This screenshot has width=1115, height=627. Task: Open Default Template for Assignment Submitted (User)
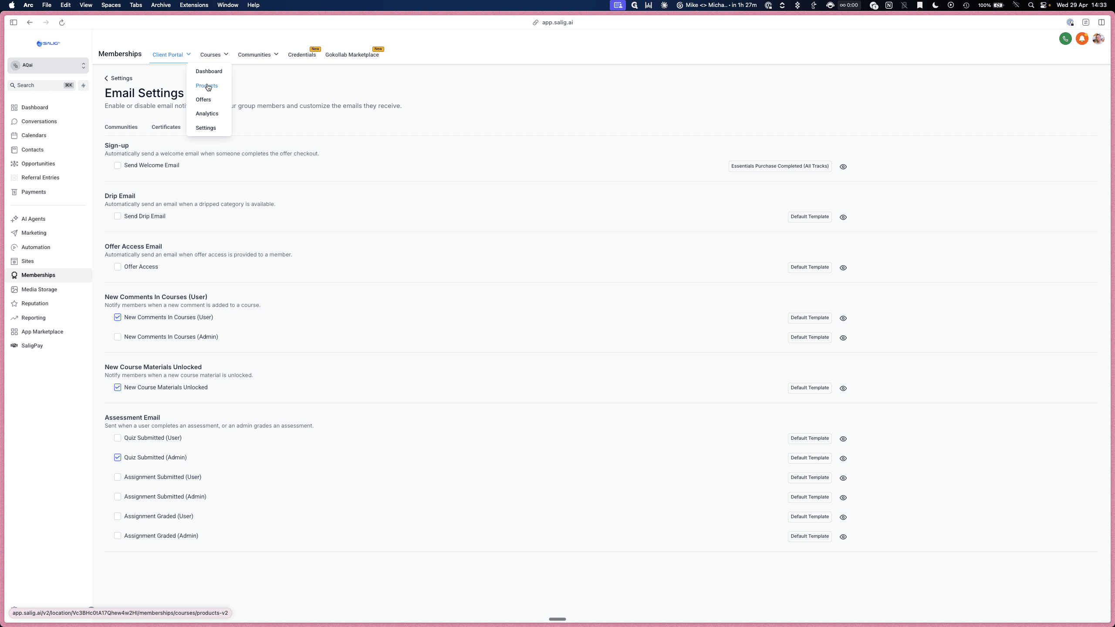tap(810, 478)
